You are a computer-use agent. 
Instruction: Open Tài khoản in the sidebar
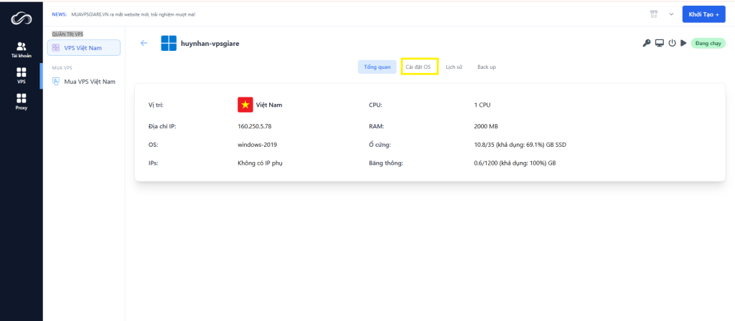click(x=21, y=49)
